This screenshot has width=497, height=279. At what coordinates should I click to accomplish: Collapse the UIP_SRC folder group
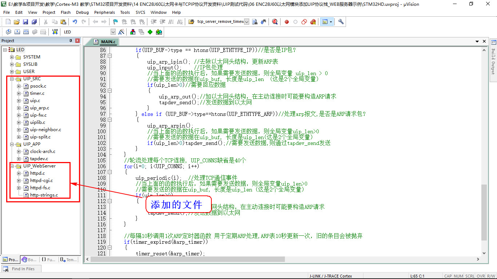coord(12,79)
